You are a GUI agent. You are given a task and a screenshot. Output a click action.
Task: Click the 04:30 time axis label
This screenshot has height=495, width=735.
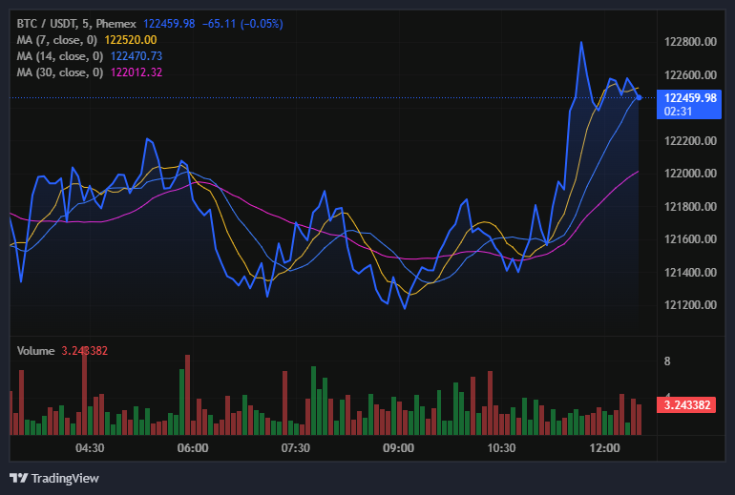89,447
